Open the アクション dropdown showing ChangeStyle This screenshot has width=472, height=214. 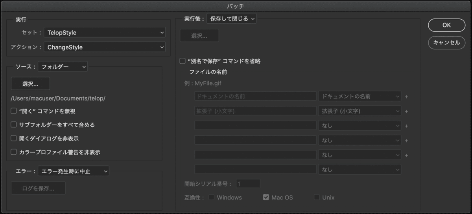pos(105,47)
